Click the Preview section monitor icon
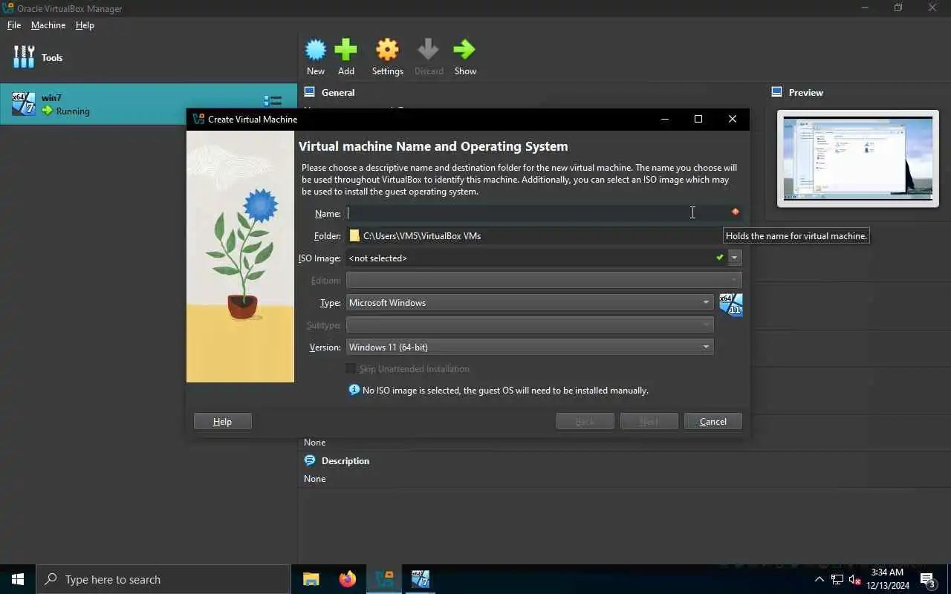 tap(777, 92)
